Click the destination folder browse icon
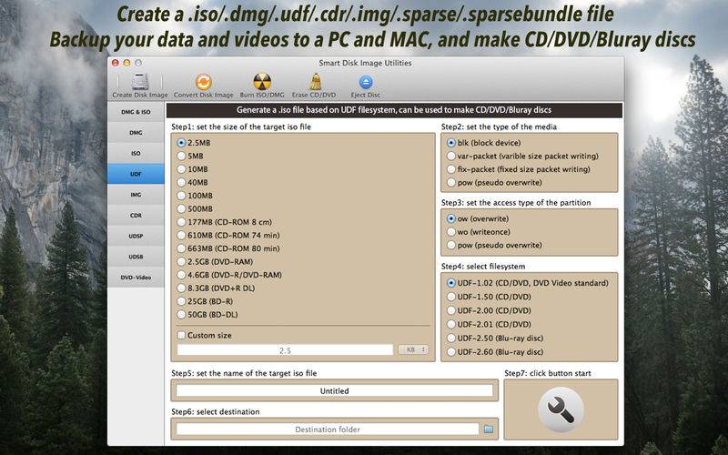The image size is (728, 455). coord(489,430)
